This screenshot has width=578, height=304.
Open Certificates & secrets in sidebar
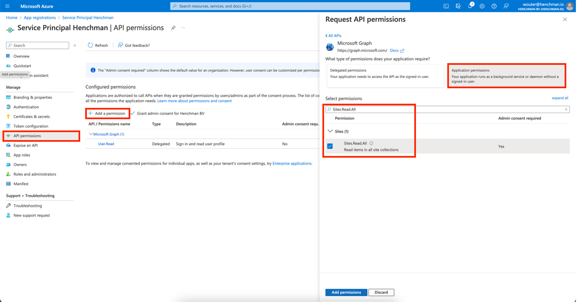pos(31,117)
